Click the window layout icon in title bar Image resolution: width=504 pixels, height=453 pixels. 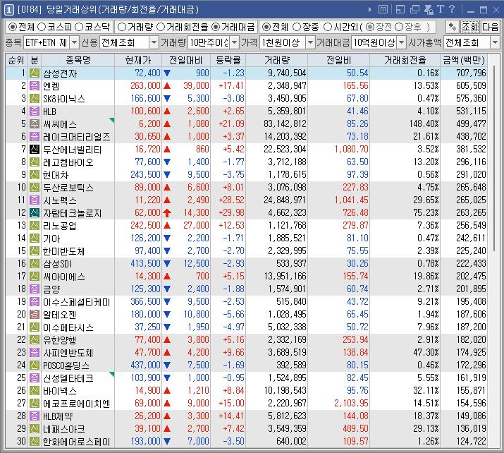click(x=400, y=10)
